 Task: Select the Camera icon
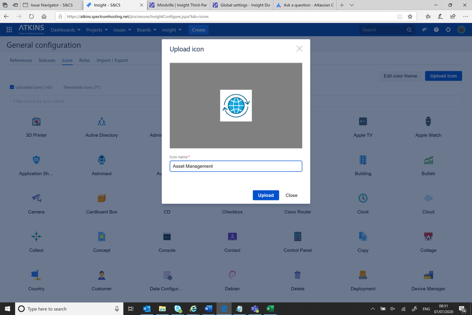(x=36, y=198)
